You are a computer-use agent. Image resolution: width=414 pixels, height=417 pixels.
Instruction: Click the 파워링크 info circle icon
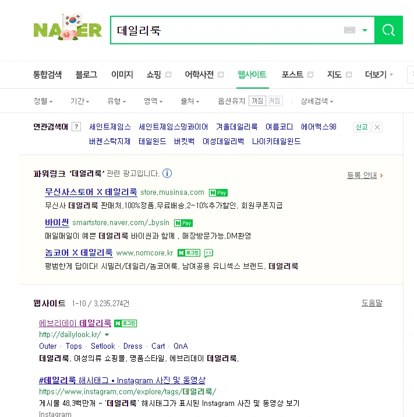tap(167, 173)
